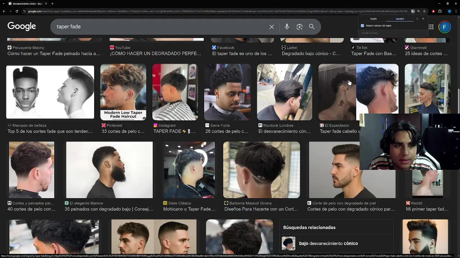This screenshot has height=258, width=460.
Task: Open link Diseños Para Hacerte con un Cort...
Action: click(x=261, y=209)
